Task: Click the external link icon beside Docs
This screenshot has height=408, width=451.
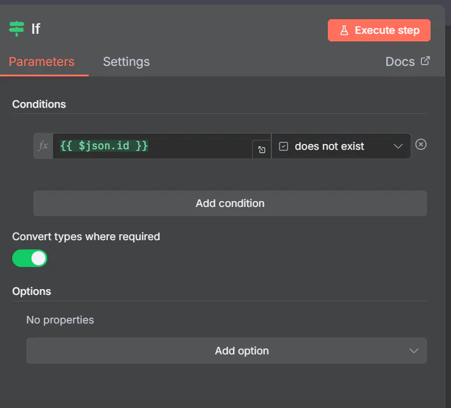Action: tap(425, 61)
